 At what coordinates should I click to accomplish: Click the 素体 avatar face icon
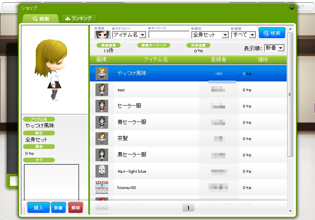click(103, 35)
